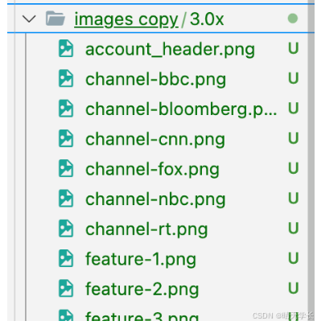
Task: Click the U status badge for channel-fox.png
Action: [x=293, y=169]
